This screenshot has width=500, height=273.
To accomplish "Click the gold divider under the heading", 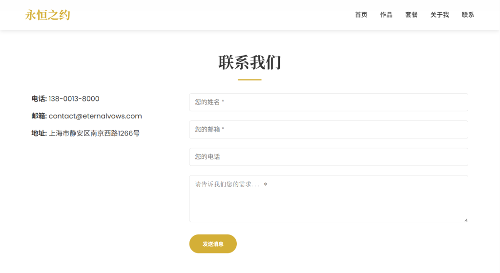I will coord(250,79).
